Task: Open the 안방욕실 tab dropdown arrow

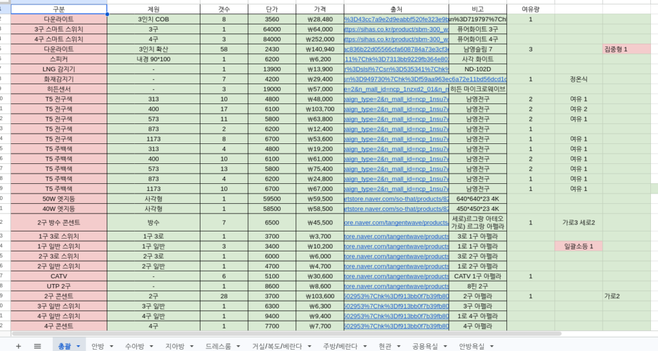Action: 492,346
